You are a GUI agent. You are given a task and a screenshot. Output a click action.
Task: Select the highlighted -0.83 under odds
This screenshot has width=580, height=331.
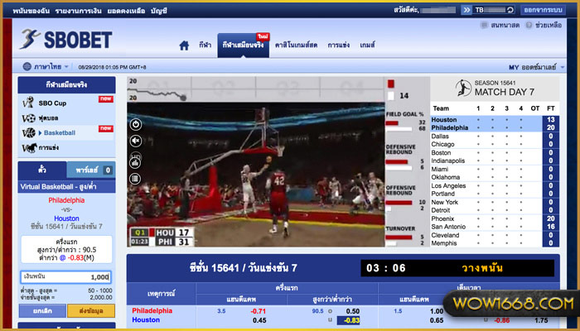[351, 320]
